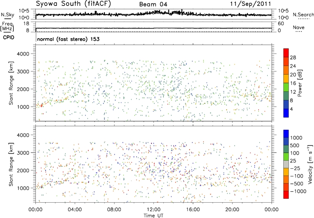Click the 10^0 tick beside N.Sky
Screen dimensions: 314x218
[24, 18]
